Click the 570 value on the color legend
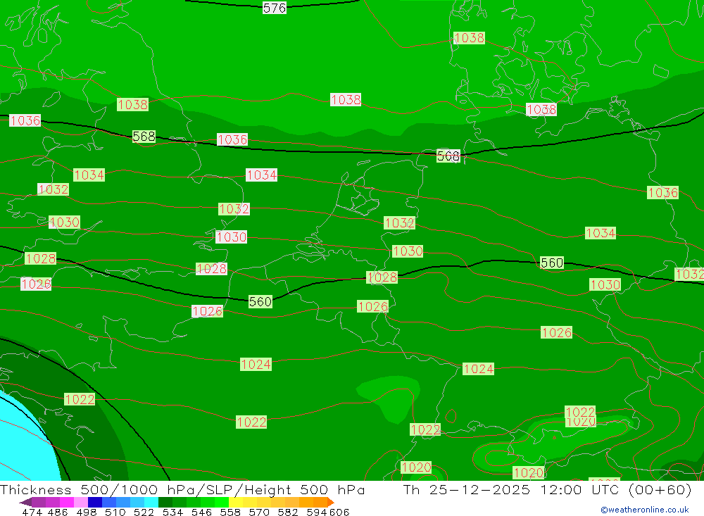Screen dimensions: 704x516 tap(259, 512)
